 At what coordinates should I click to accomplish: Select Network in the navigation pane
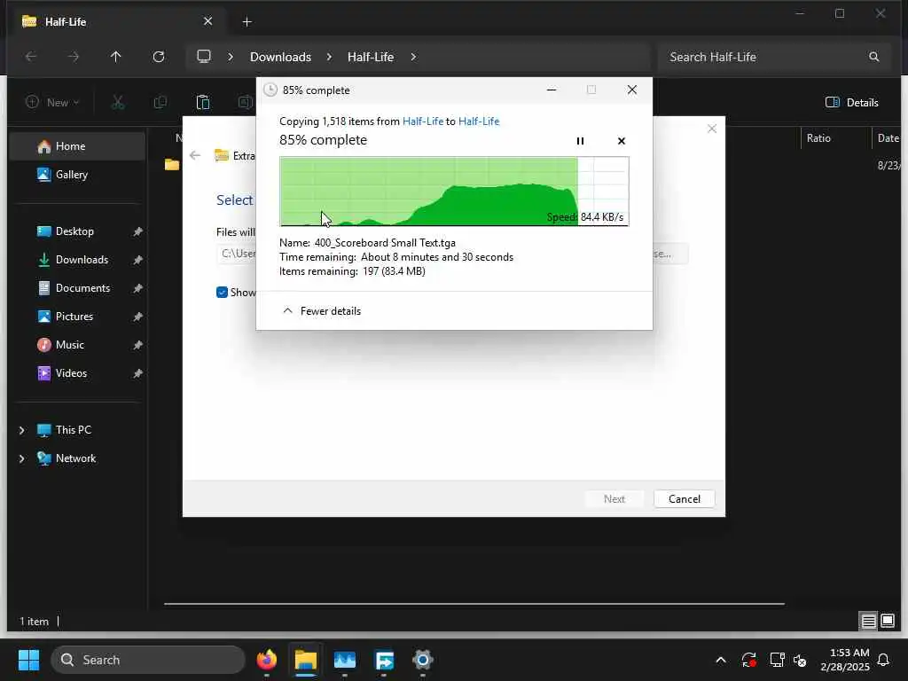pyautogui.click(x=75, y=458)
